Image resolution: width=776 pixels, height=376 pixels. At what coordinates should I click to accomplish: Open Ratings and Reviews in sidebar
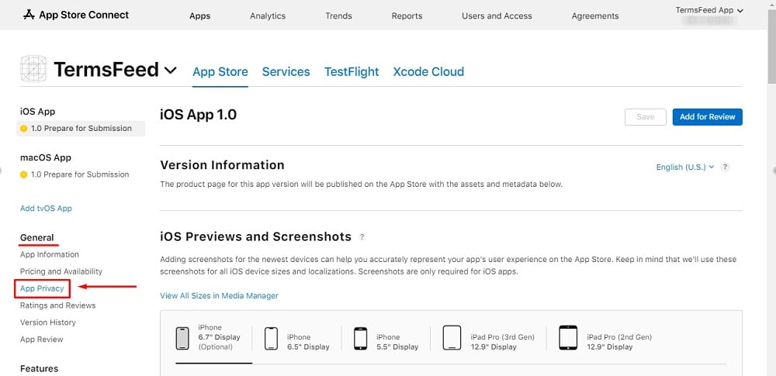58,305
